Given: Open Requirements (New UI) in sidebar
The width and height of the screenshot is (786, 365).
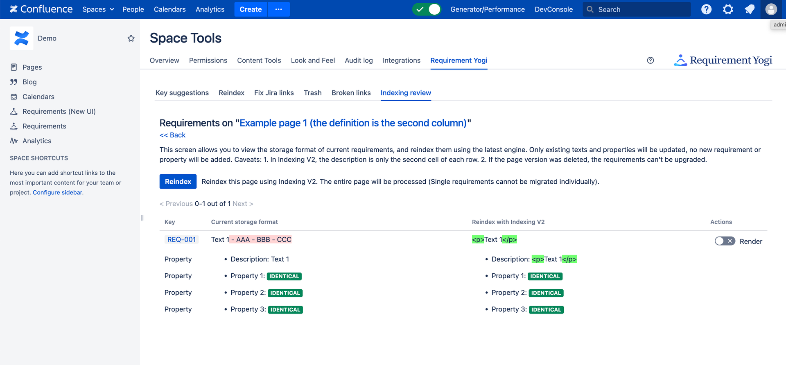Looking at the screenshot, I should [59, 111].
